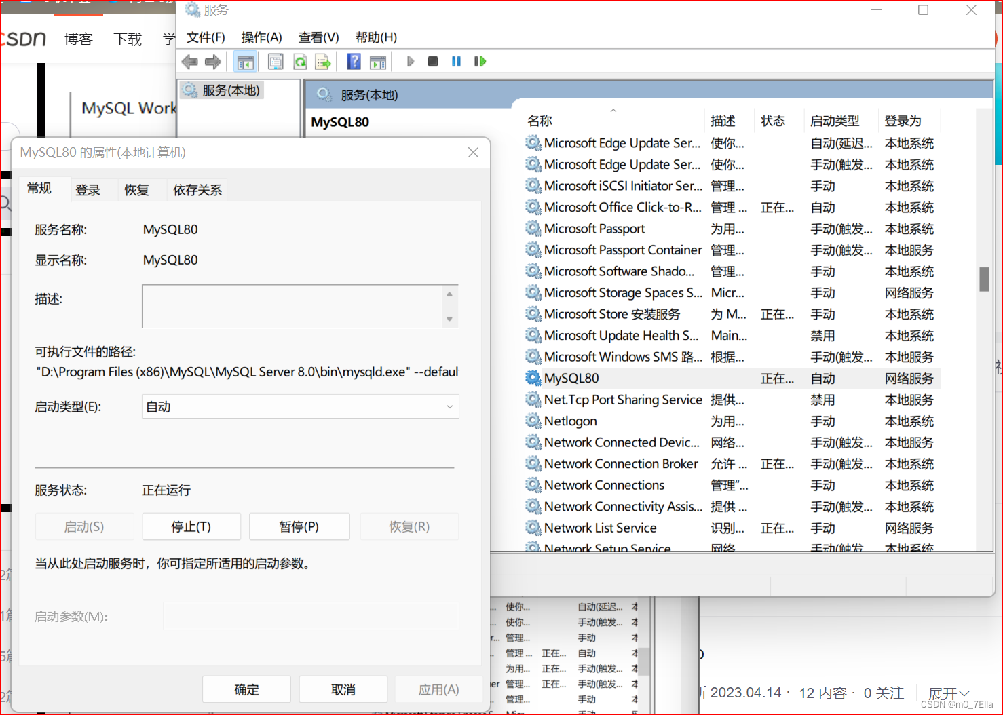Sort services by 名称 column header
The height and width of the screenshot is (715, 1003).
point(614,121)
